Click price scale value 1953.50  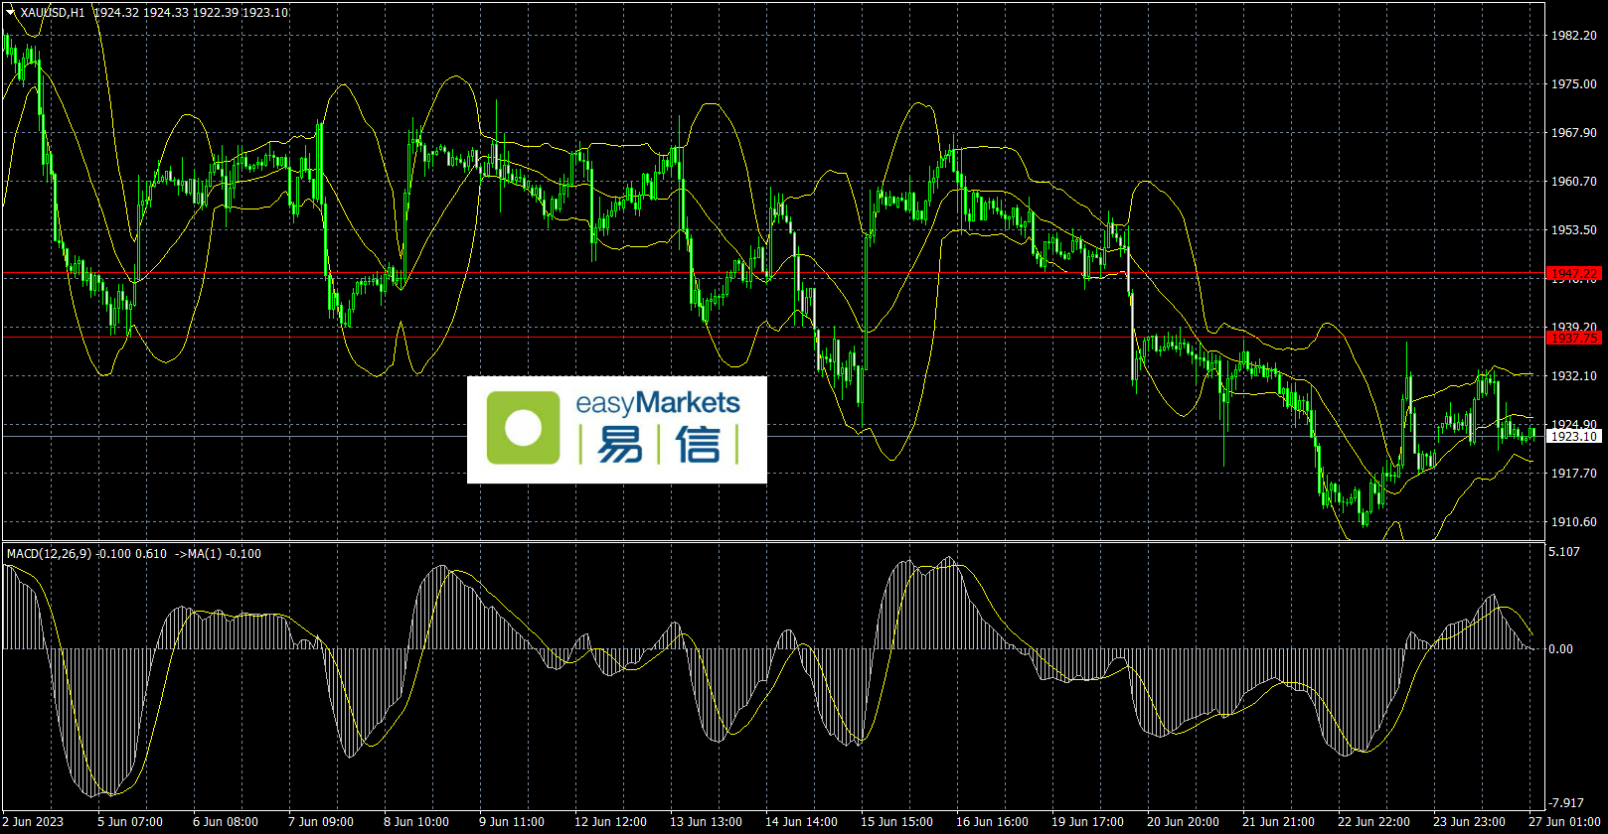(x=1574, y=230)
